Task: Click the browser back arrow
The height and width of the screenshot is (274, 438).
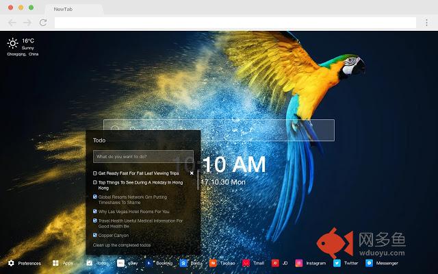Action: [12, 23]
